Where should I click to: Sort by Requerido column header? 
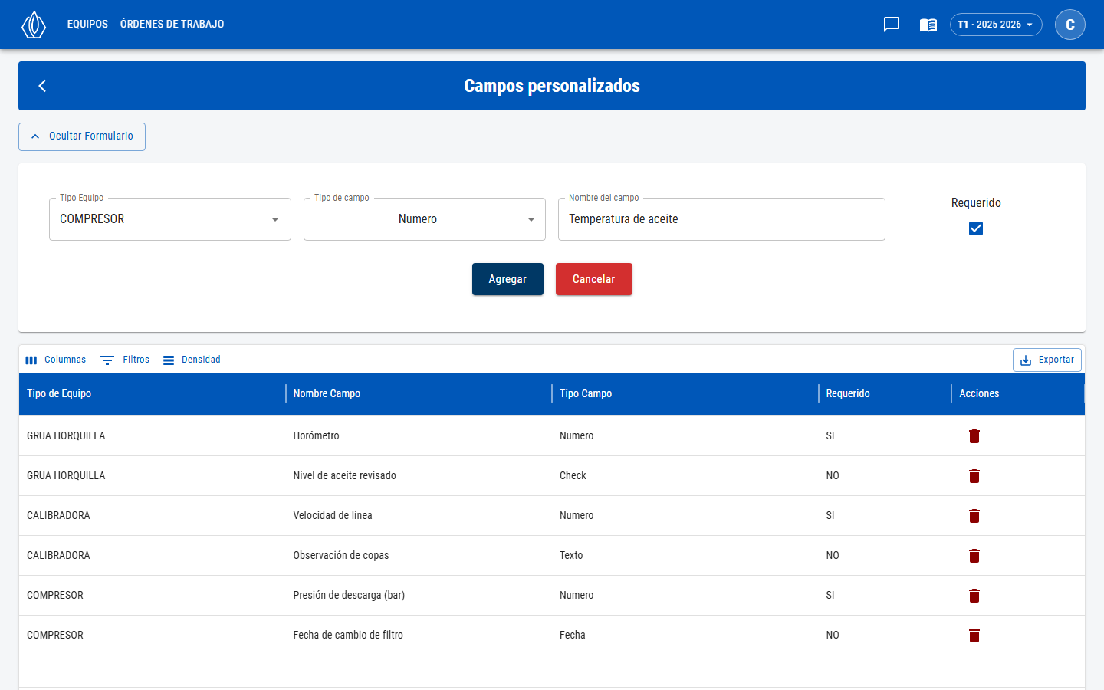coord(885,393)
